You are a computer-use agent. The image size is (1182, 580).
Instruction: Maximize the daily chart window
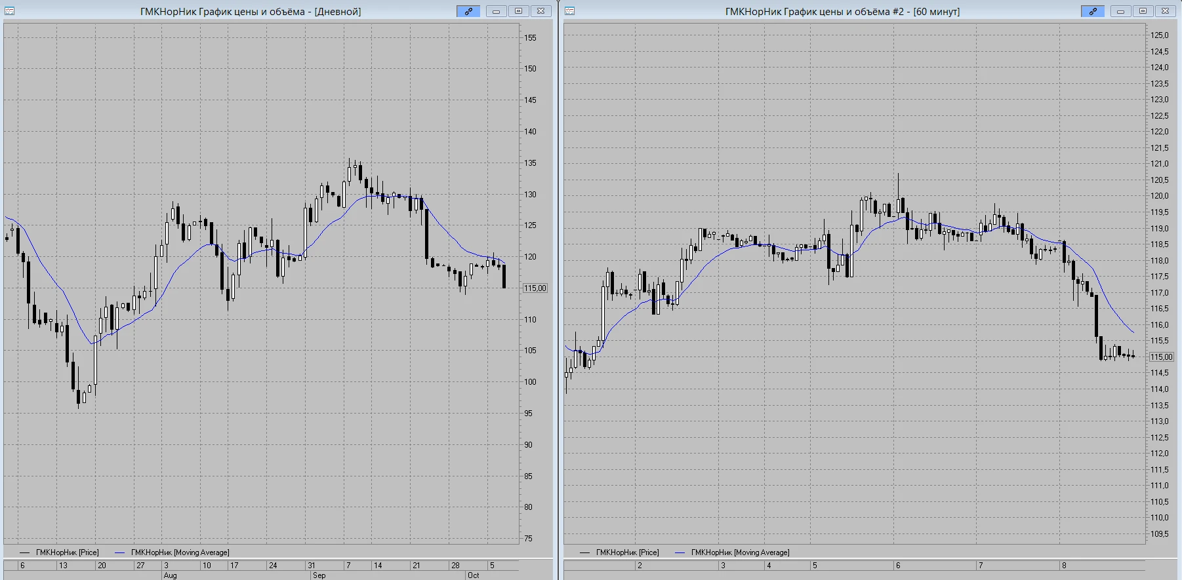(x=518, y=11)
